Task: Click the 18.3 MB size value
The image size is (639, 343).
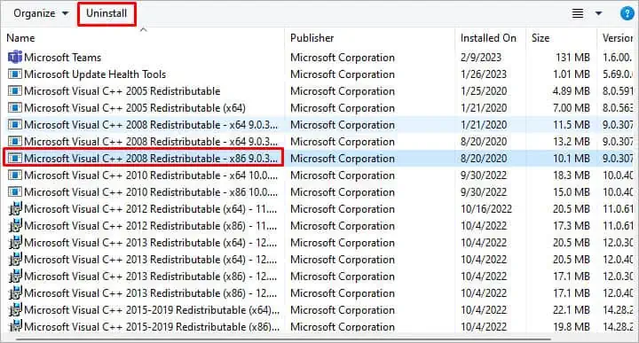Action: [572, 175]
